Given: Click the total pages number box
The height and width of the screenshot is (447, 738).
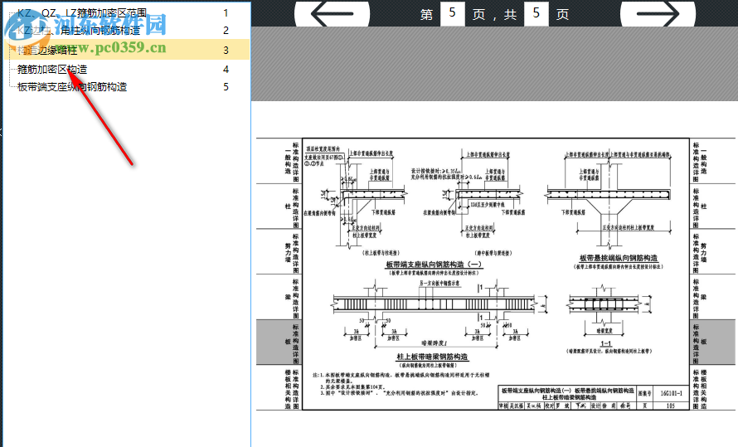Looking at the screenshot, I should click(x=536, y=13).
